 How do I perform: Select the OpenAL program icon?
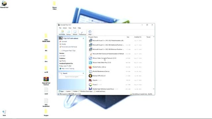[x=90, y=80]
